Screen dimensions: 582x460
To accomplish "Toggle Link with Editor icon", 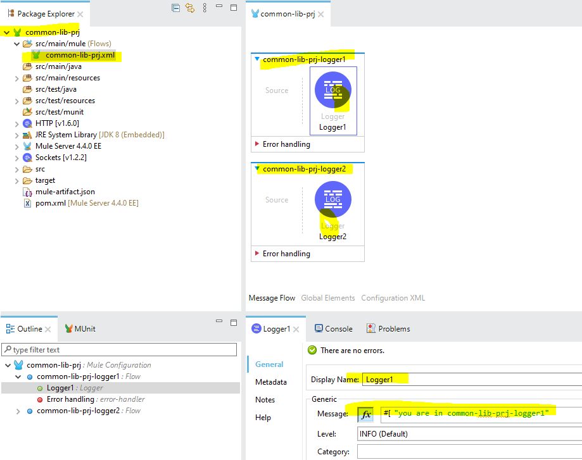I will (x=190, y=8).
